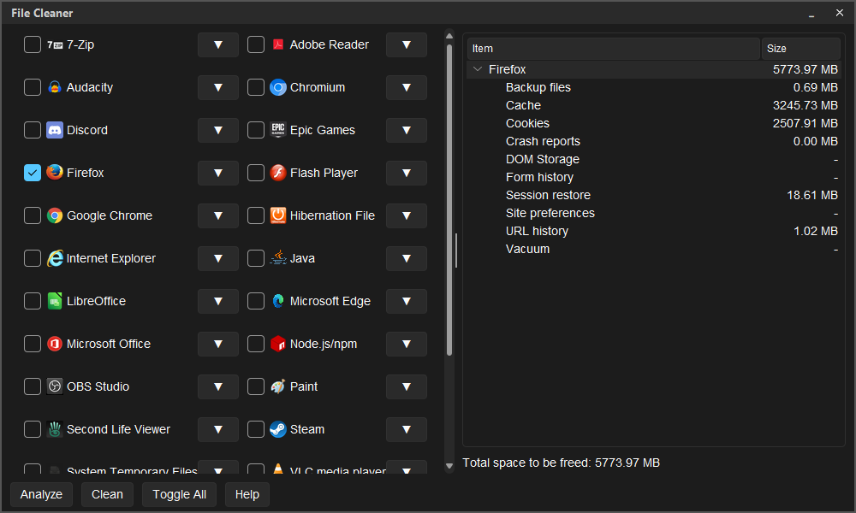Click the application list scrollbar thumb

pos(449,200)
